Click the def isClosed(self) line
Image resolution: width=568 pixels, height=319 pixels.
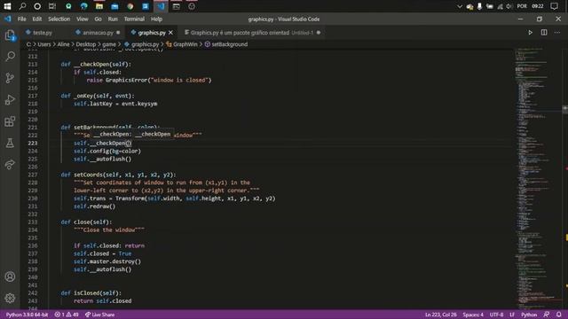click(91, 293)
